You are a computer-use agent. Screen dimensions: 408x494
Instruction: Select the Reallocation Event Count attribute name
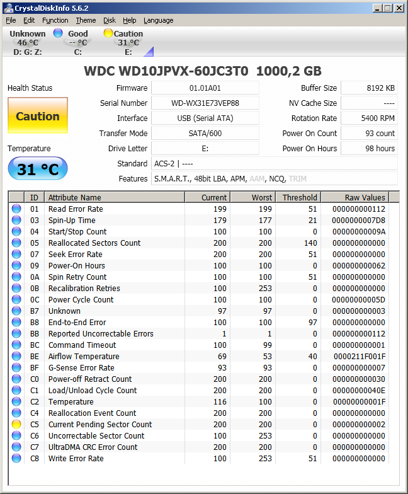pyautogui.click(x=92, y=413)
